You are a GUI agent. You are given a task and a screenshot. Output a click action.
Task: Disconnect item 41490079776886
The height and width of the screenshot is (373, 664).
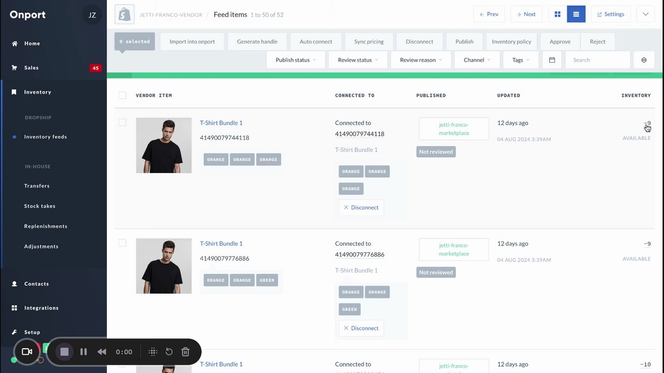click(x=361, y=328)
